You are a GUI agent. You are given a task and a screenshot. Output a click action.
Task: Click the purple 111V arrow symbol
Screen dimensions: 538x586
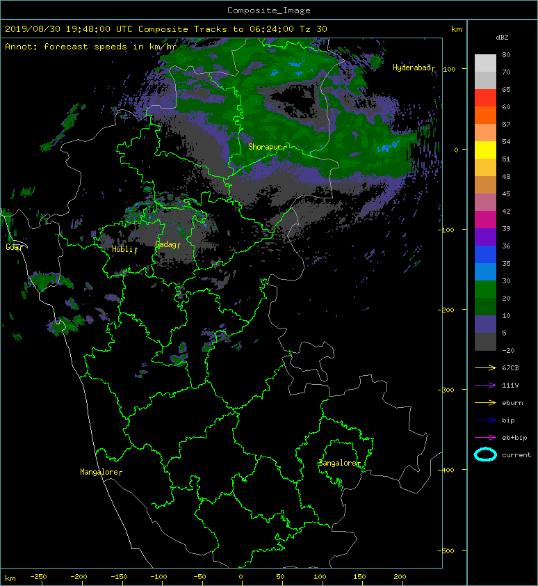pyautogui.click(x=485, y=386)
